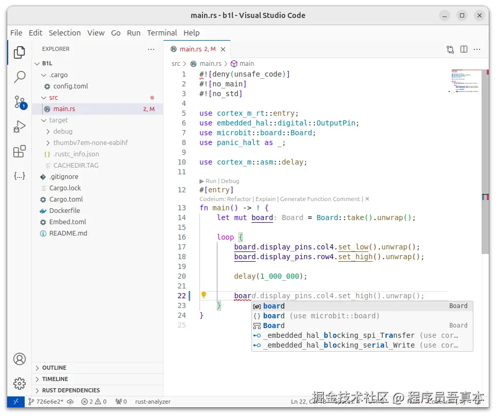Open the Selection menu

click(65, 33)
